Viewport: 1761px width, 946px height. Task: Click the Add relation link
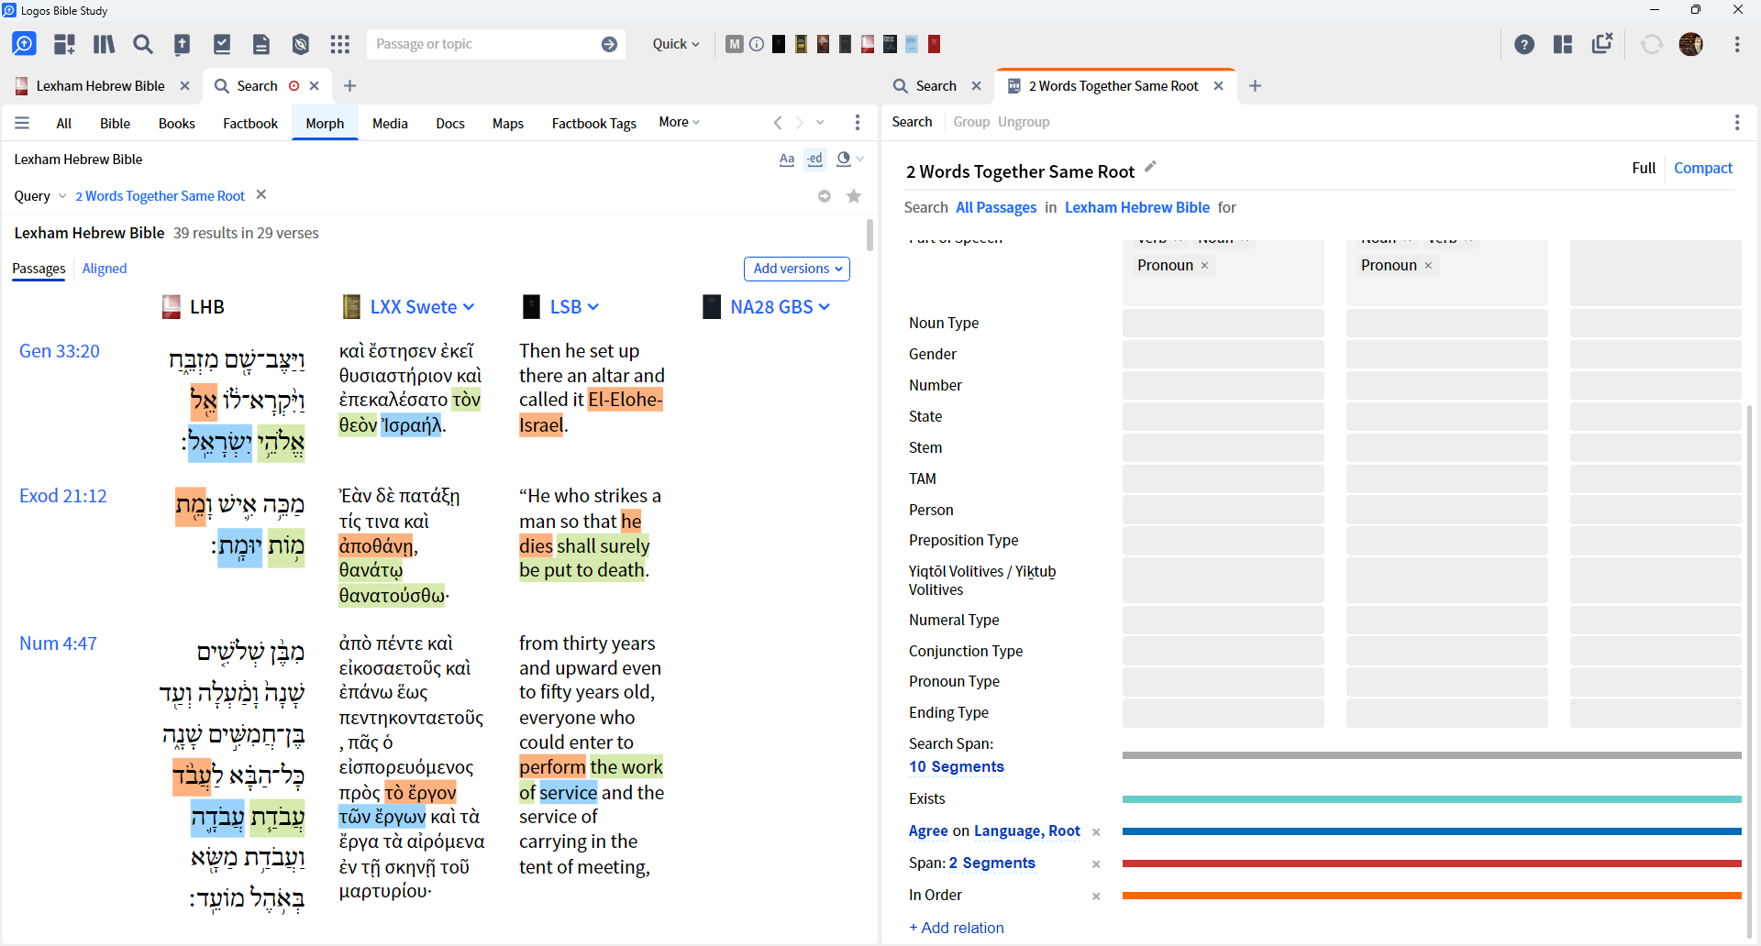click(x=957, y=928)
